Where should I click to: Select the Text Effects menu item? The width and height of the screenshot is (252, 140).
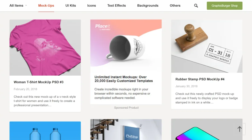(116, 6)
